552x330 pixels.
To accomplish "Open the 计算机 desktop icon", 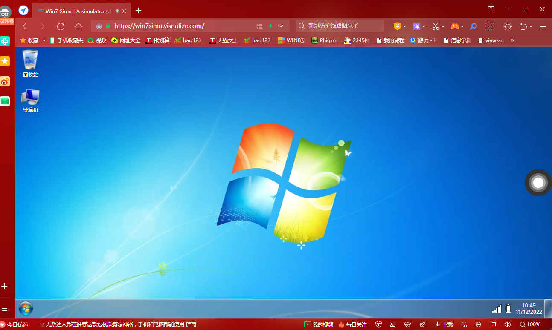I will (30, 101).
